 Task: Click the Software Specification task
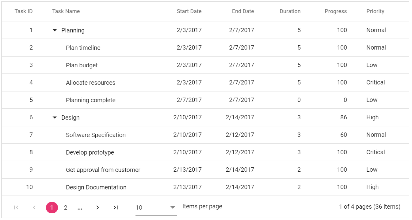[x=96, y=135]
